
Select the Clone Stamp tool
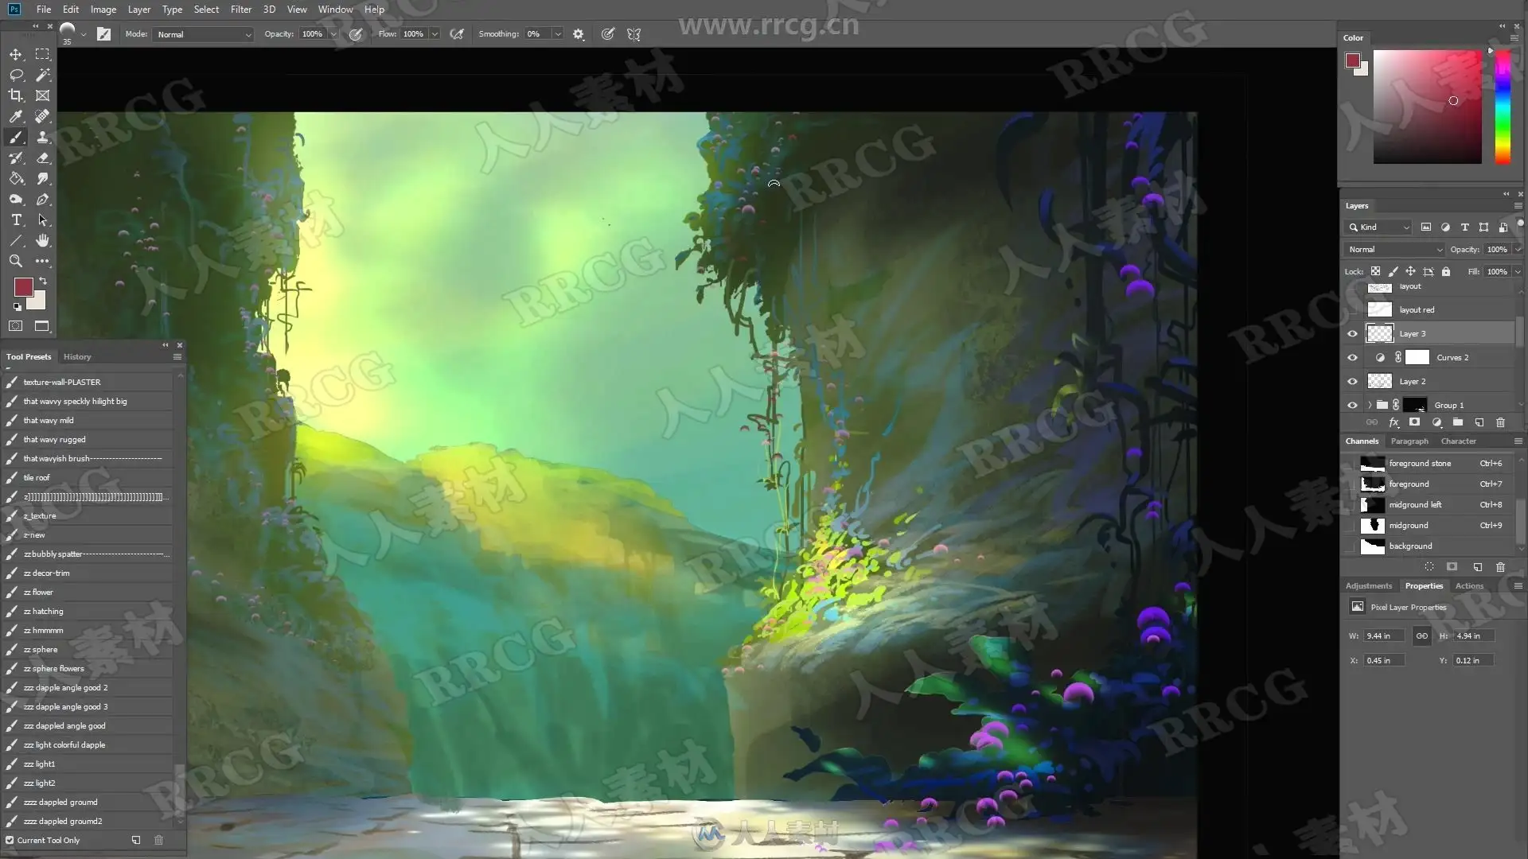(x=43, y=137)
